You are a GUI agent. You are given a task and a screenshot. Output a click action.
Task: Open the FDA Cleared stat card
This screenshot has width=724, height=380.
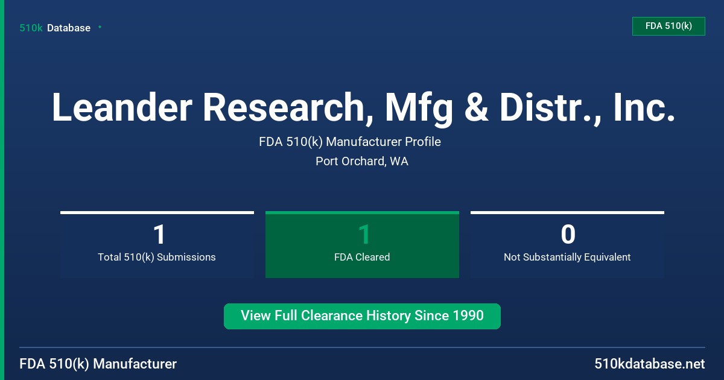362,244
